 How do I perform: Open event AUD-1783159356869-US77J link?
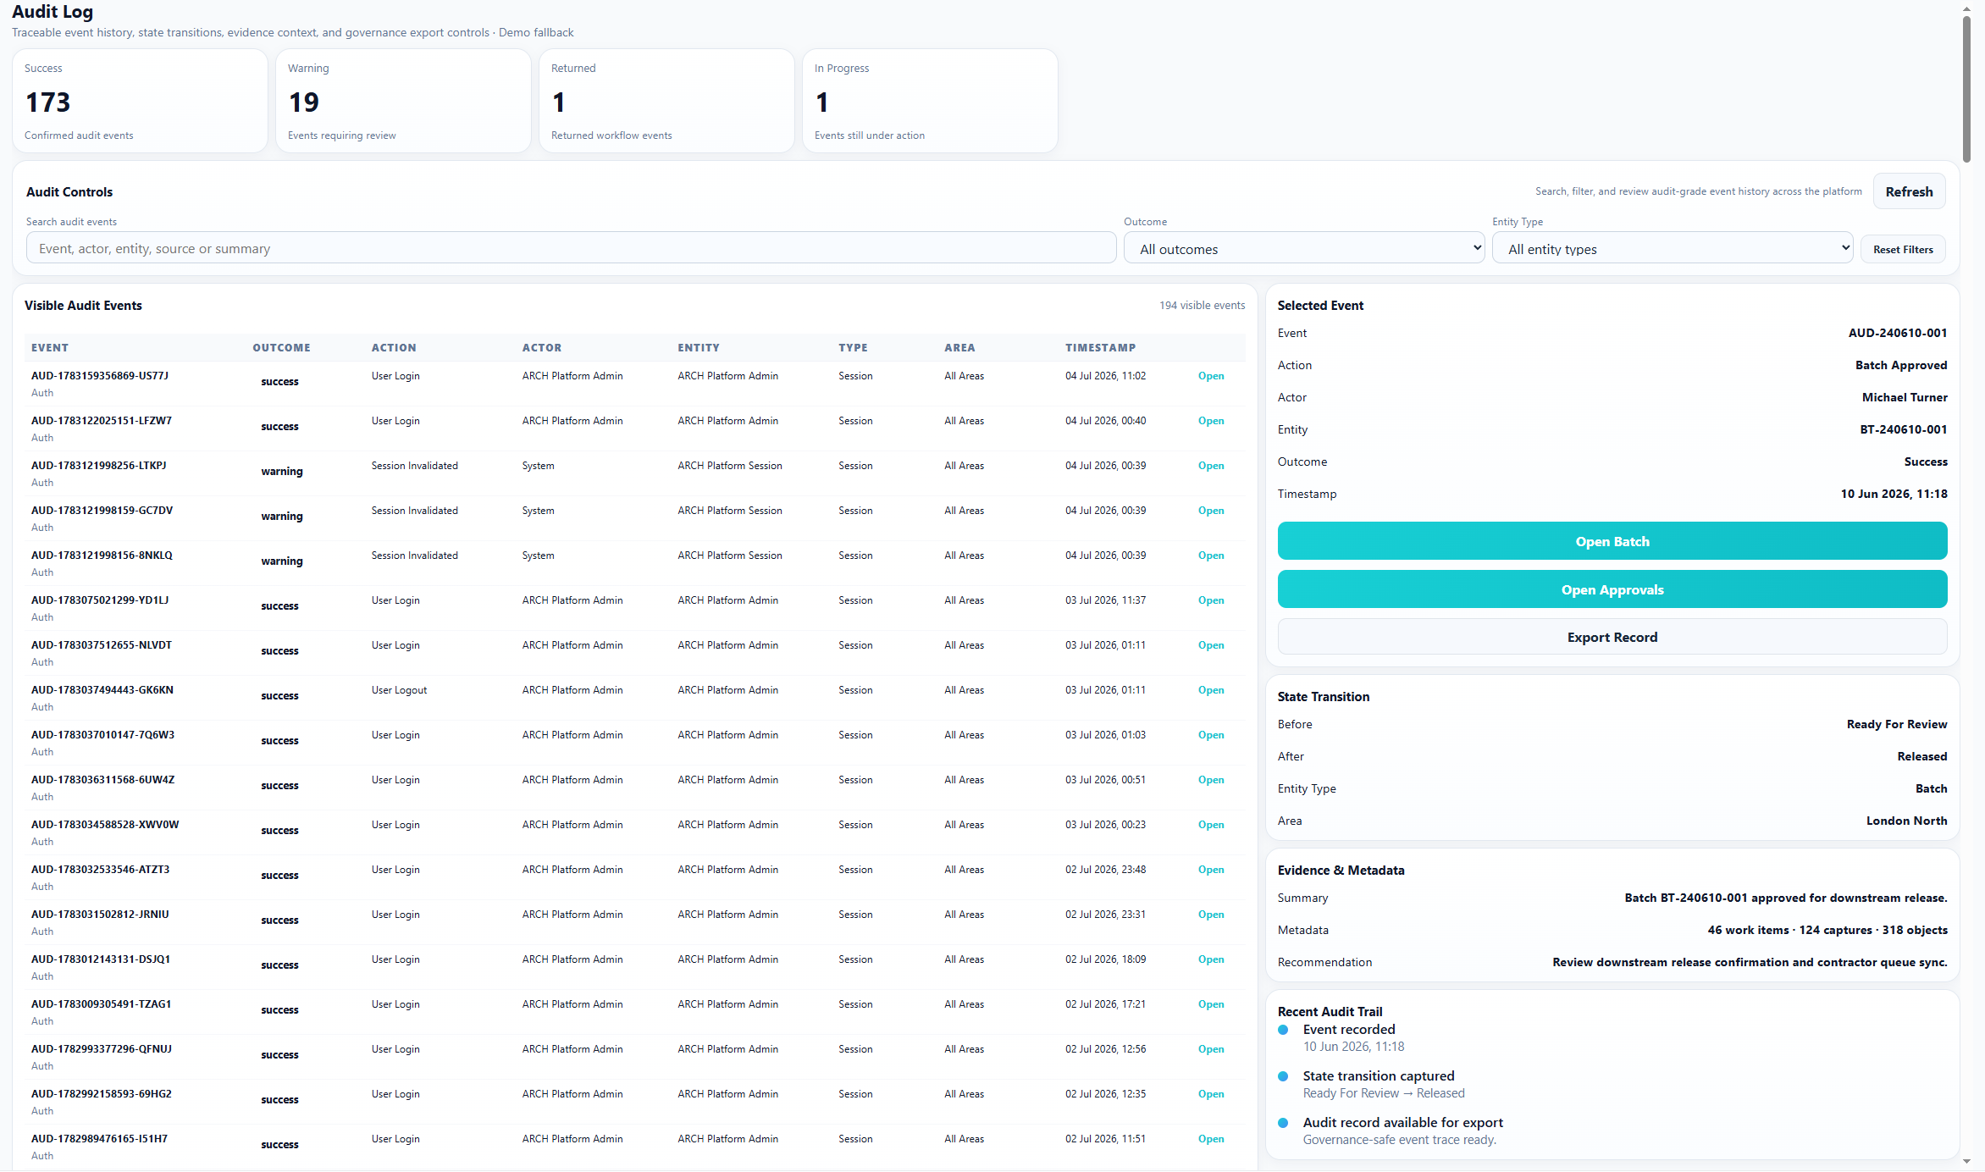click(1211, 376)
